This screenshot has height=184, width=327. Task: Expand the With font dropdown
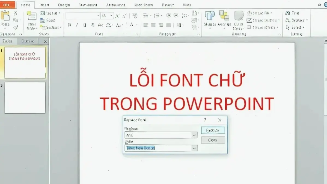pos(194,148)
